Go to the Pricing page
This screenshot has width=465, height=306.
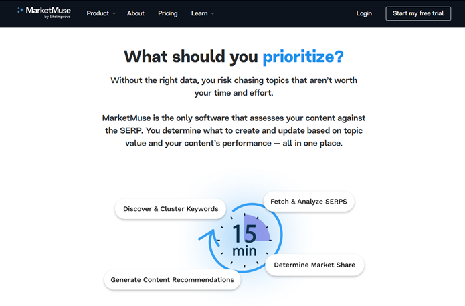[x=169, y=13]
